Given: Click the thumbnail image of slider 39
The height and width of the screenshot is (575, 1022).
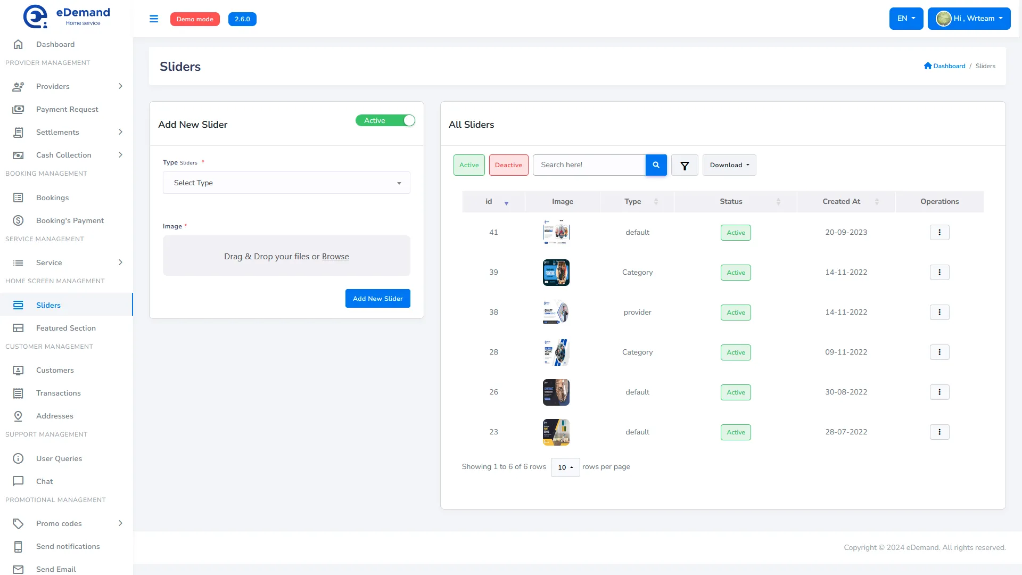Looking at the screenshot, I should [x=556, y=273].
